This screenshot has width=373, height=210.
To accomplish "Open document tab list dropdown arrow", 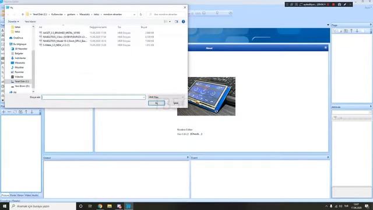I will click(328, 25).
